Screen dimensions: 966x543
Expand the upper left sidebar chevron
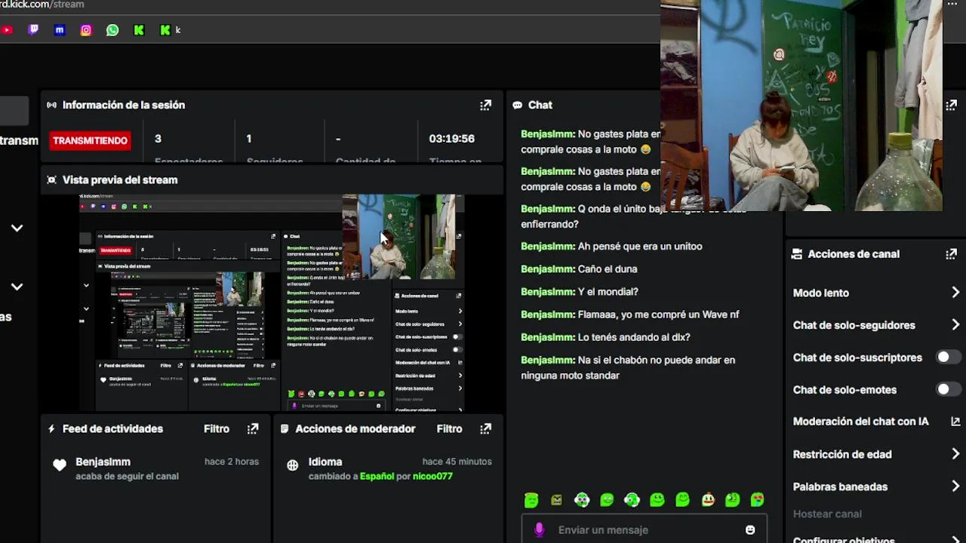tap(17, 228)
